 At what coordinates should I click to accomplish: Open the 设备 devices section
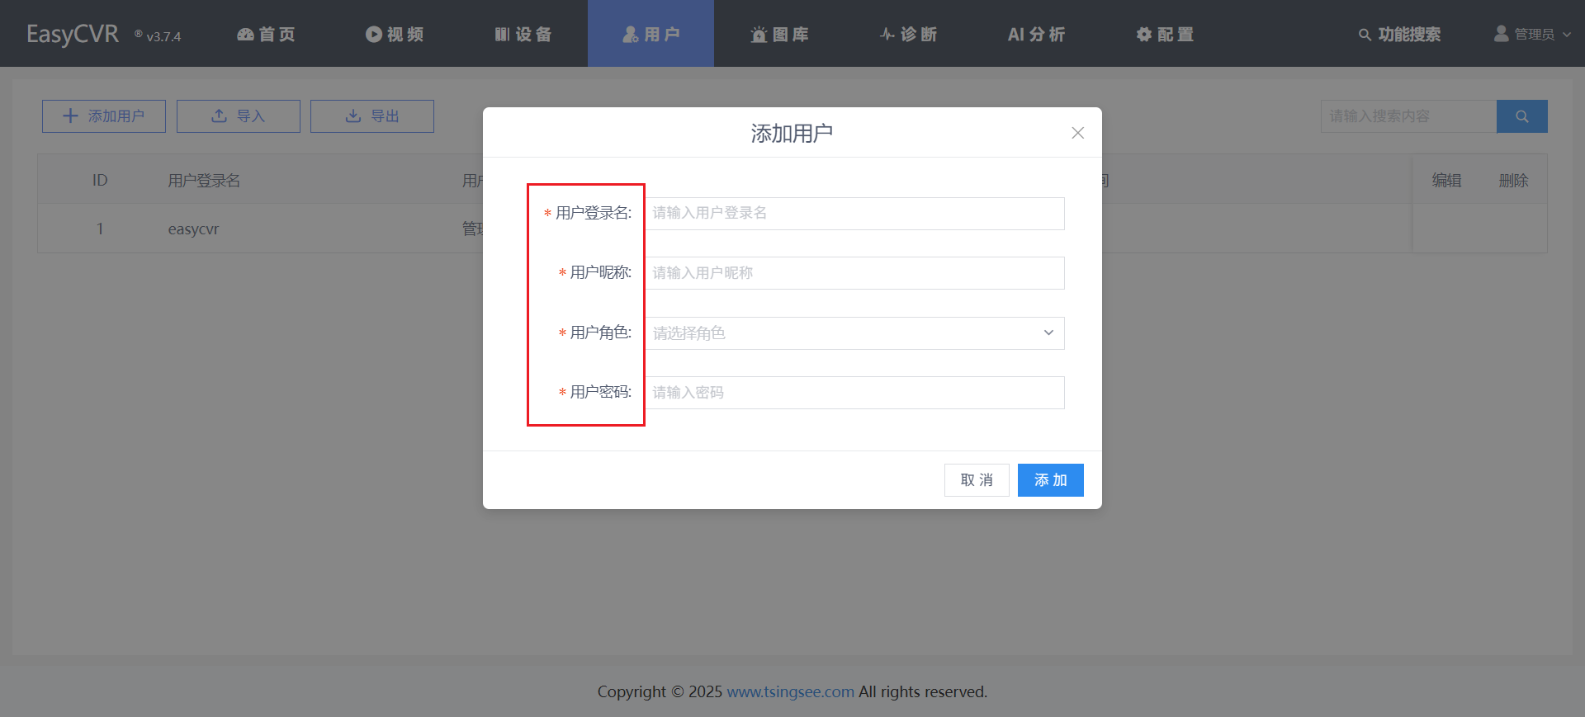[523, 34]
